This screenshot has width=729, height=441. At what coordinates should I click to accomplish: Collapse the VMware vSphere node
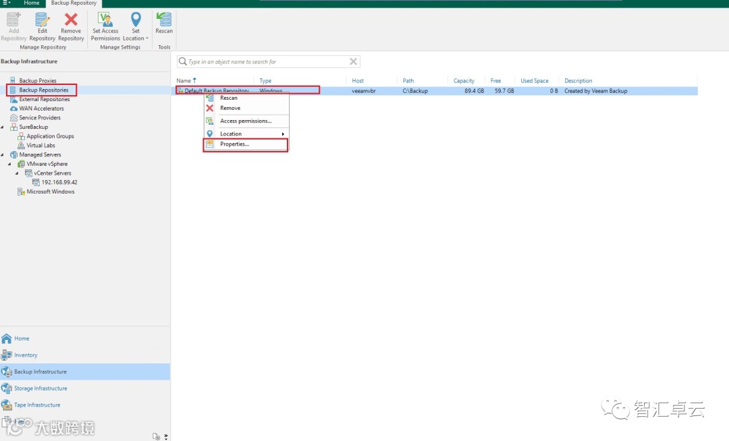(x=9, y=164)
